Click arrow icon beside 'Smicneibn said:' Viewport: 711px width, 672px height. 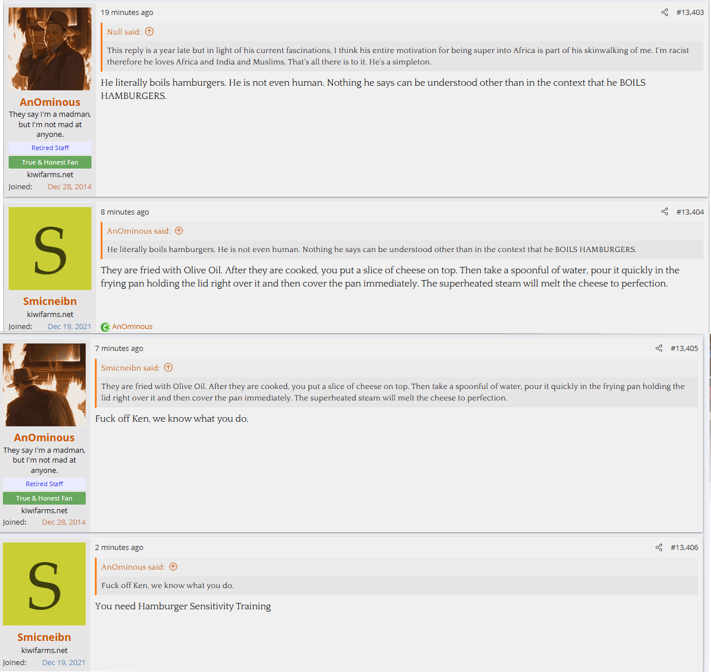pyautogui.click(x=168, y=368)
